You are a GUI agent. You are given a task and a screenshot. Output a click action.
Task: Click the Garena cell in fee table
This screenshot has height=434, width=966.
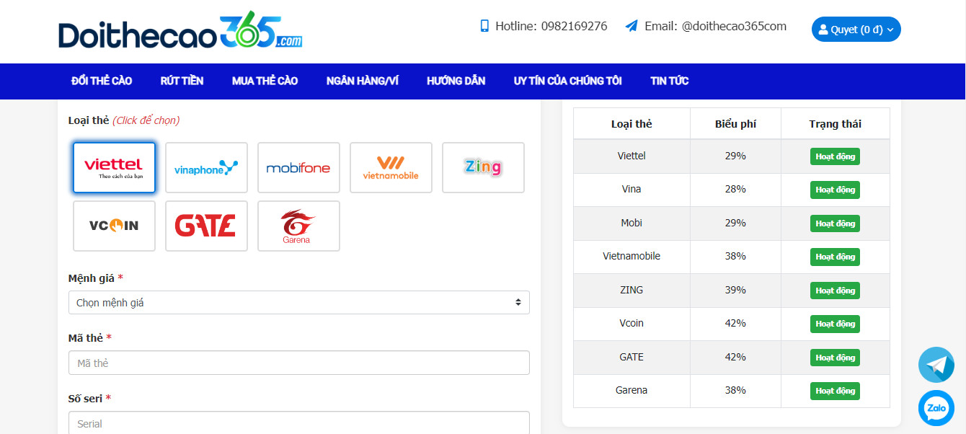(x=632, y=390)
